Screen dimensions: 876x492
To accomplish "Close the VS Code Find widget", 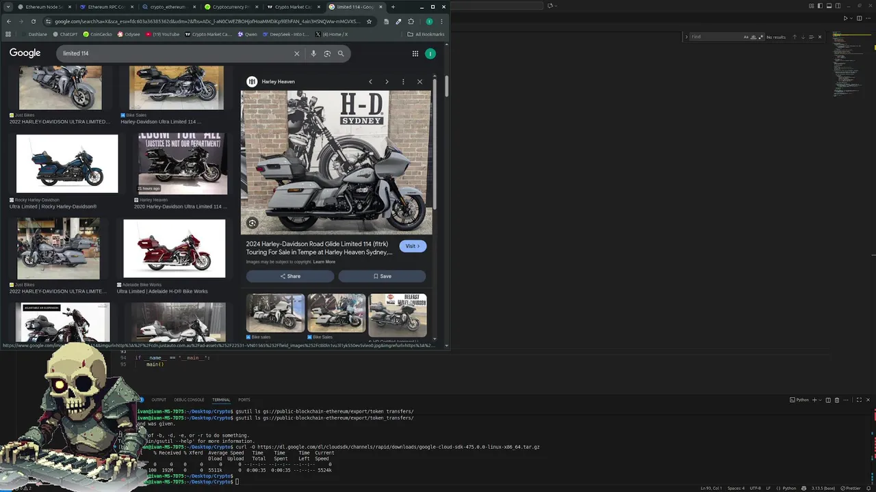I will (820, 37).
